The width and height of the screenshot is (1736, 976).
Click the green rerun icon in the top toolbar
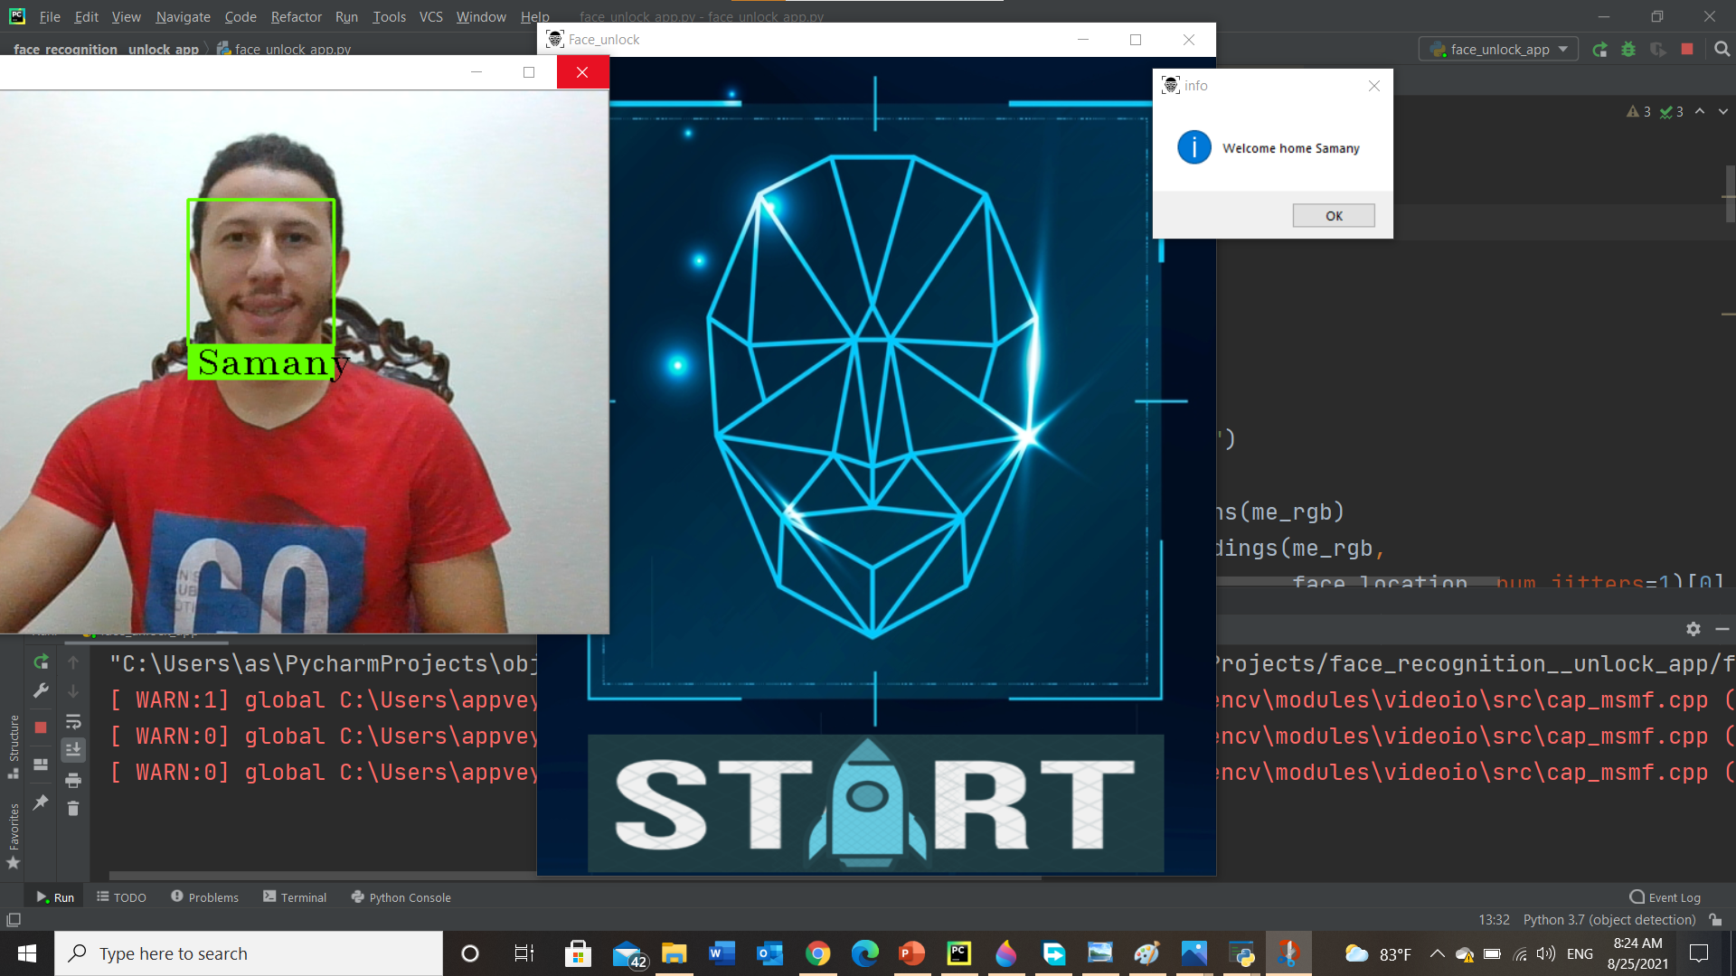1599,49
